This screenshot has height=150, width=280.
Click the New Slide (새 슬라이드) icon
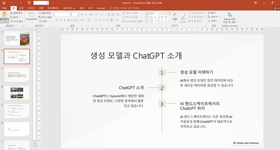[x=31, y=14]
